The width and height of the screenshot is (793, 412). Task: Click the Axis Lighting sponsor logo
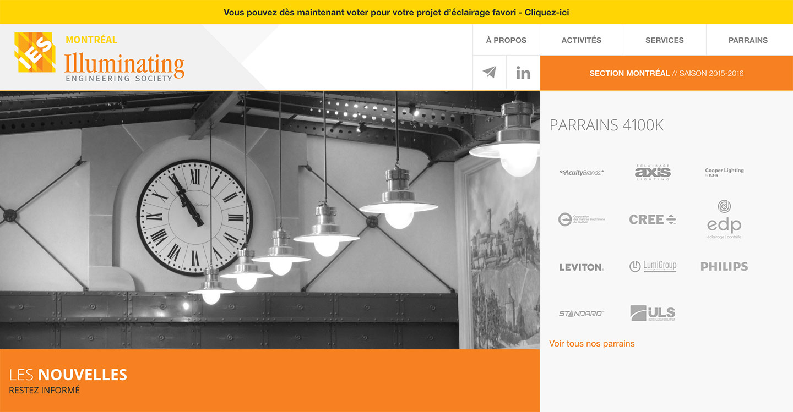[x=653, y=173]
